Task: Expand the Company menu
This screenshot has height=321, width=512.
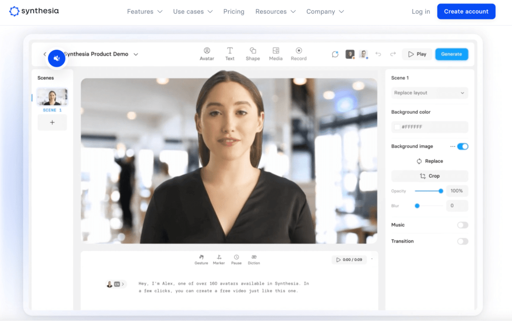Action: click(325, 11)
